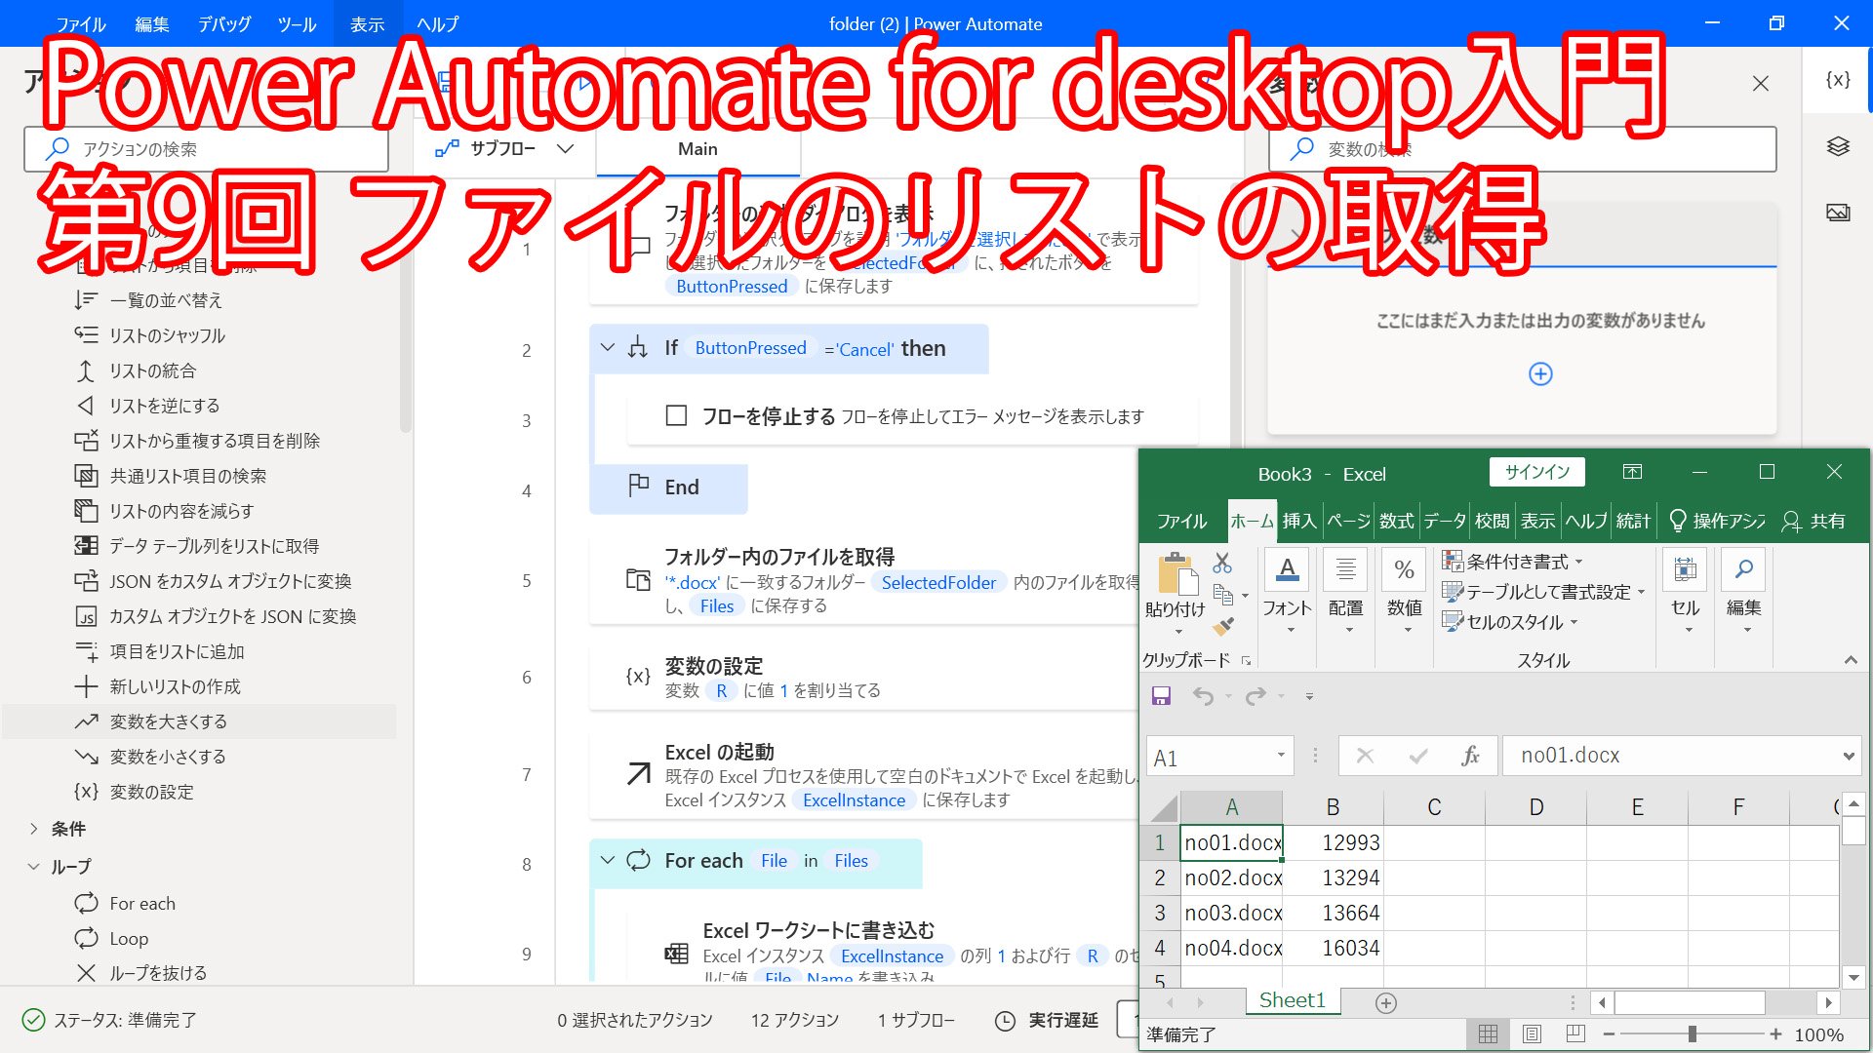
Task: Open Cell Styles dropdown
Action: 1509,622
